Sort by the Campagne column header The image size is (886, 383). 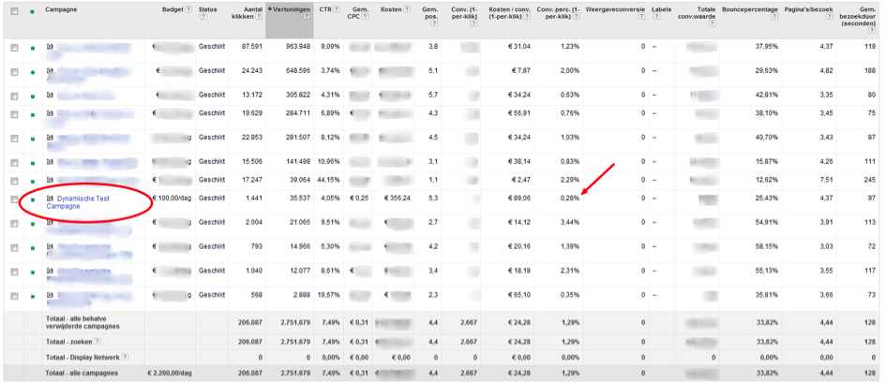point(62,9)
